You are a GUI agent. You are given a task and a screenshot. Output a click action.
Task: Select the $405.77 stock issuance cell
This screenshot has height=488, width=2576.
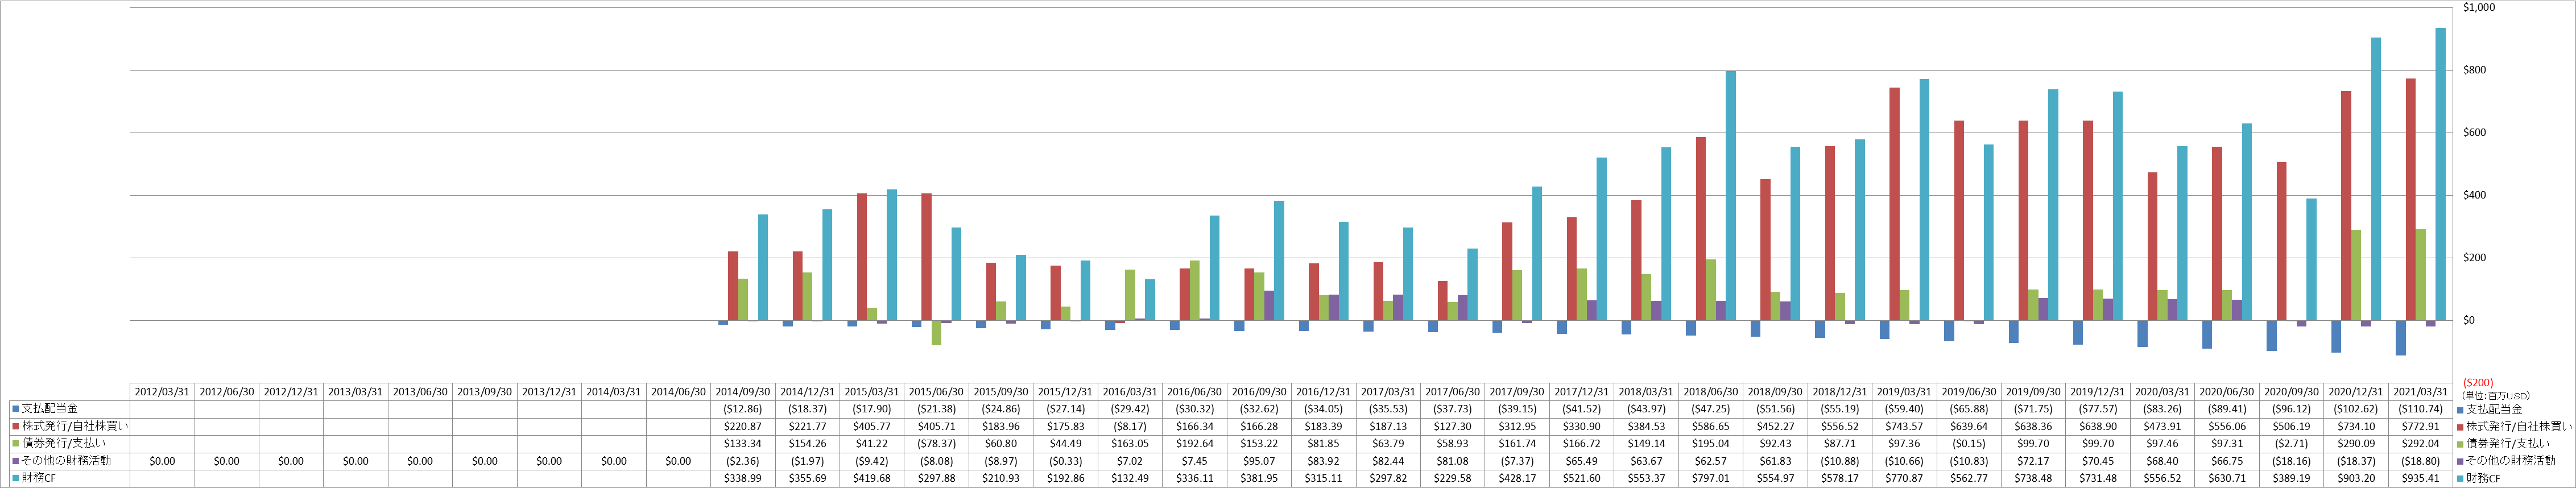pyautogui.click(x=872, y=427)
